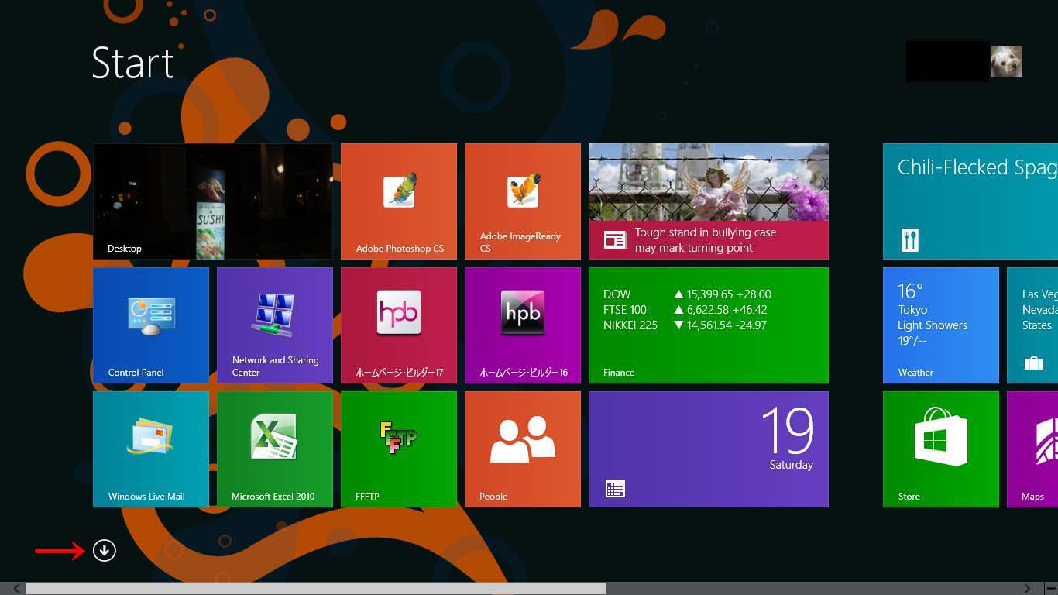Launch ホームページ・ビルダー16 tile
1058x595 pixels.
[523, 325]
